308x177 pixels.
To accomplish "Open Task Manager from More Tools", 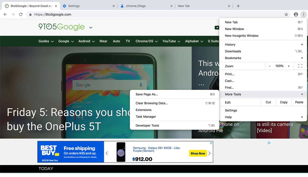I will click(174, 117).
